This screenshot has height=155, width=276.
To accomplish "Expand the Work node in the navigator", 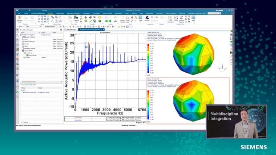I will point(23,57).
